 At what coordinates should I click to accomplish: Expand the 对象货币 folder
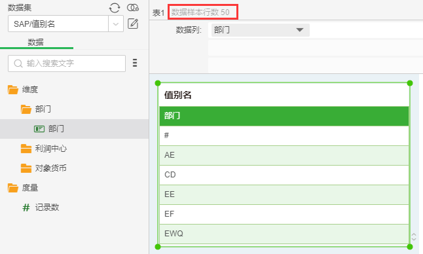click(x=50, y=168)
